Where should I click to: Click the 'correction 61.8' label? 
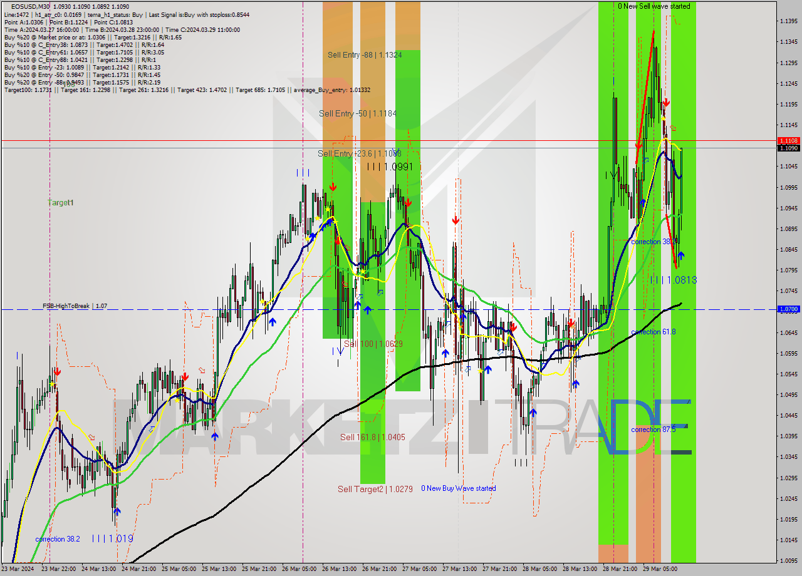click(653, 332)
